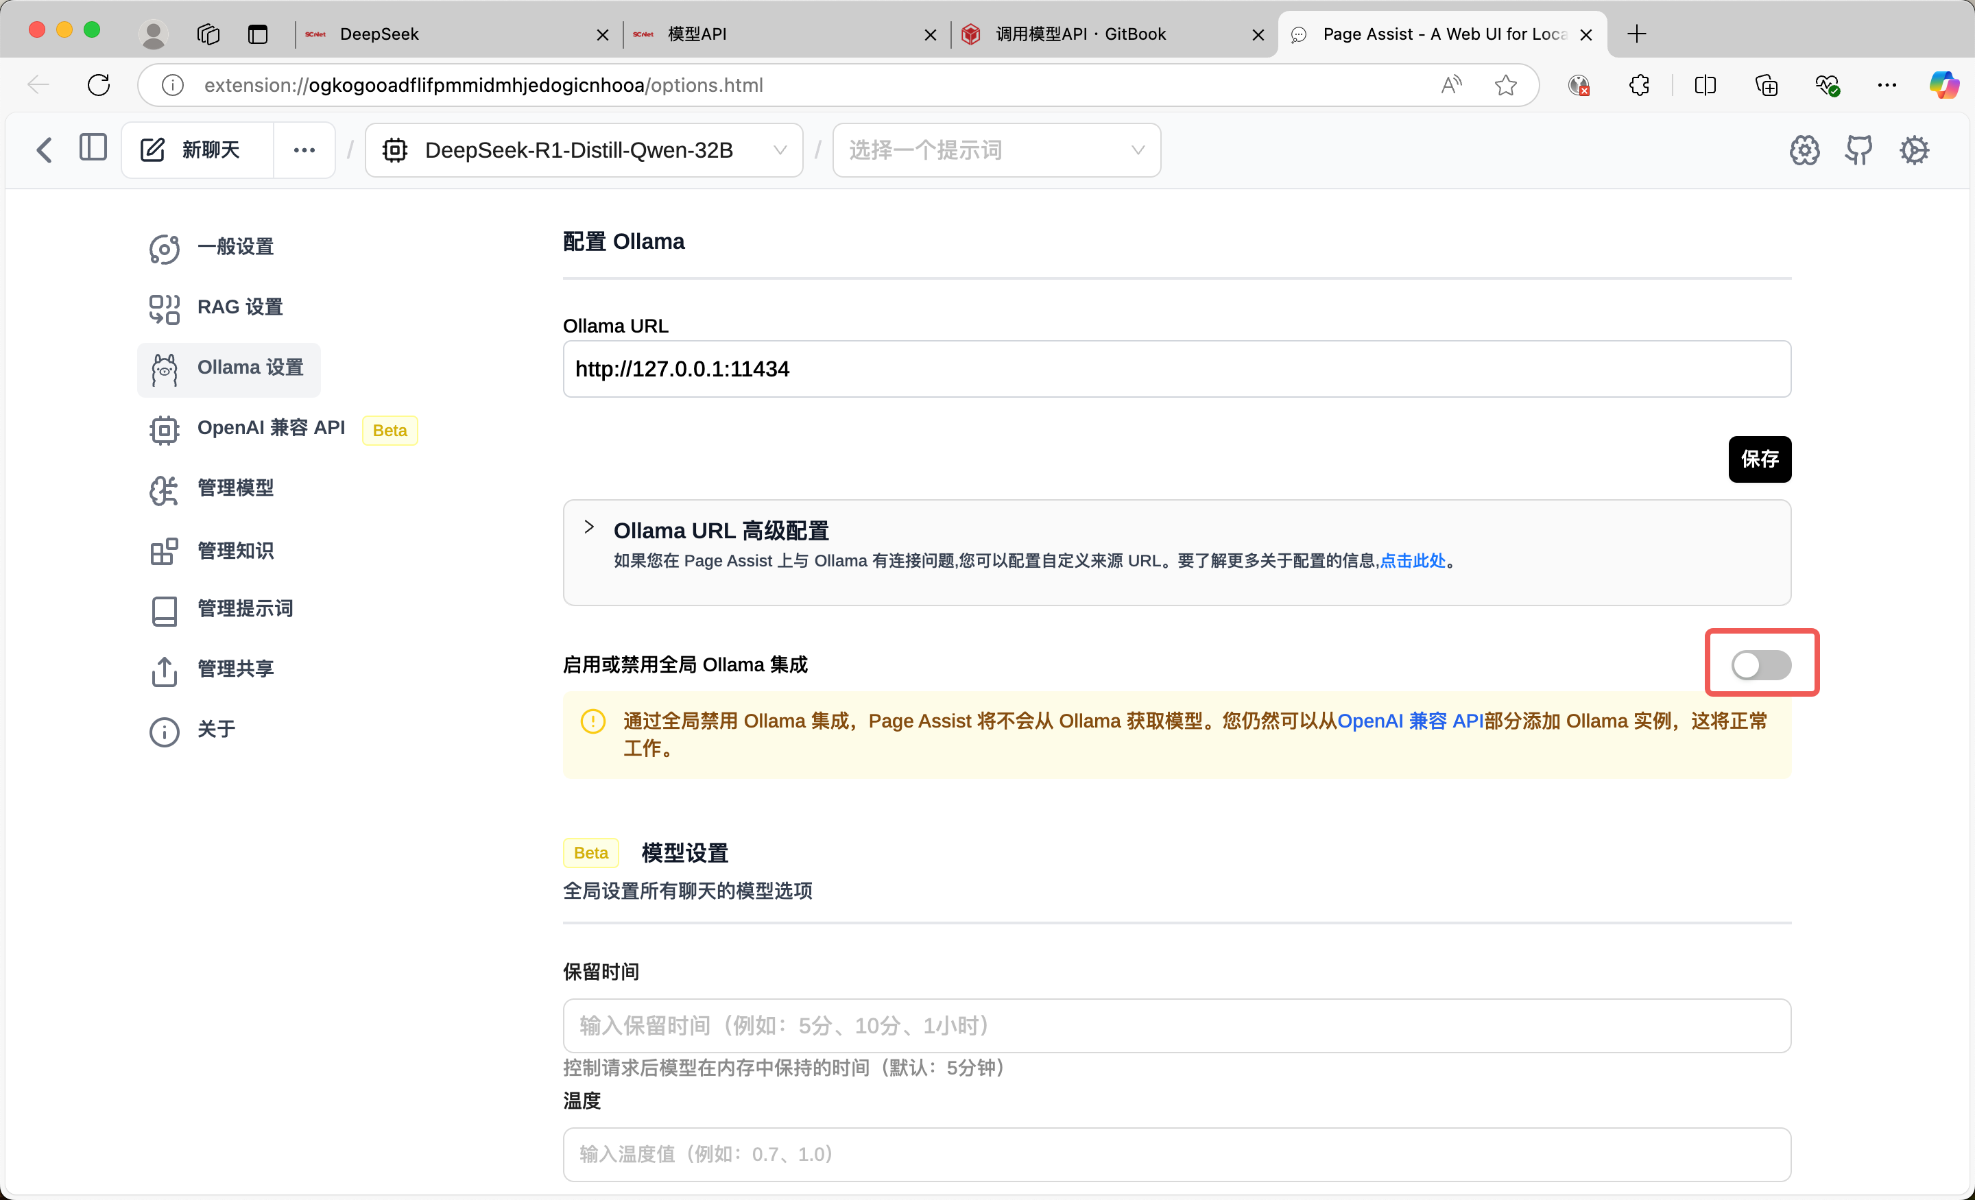Click the model settings gear icon left of GitHub
Viewport: 1975px width, 1200px height.
click(x=1804, y=150)
